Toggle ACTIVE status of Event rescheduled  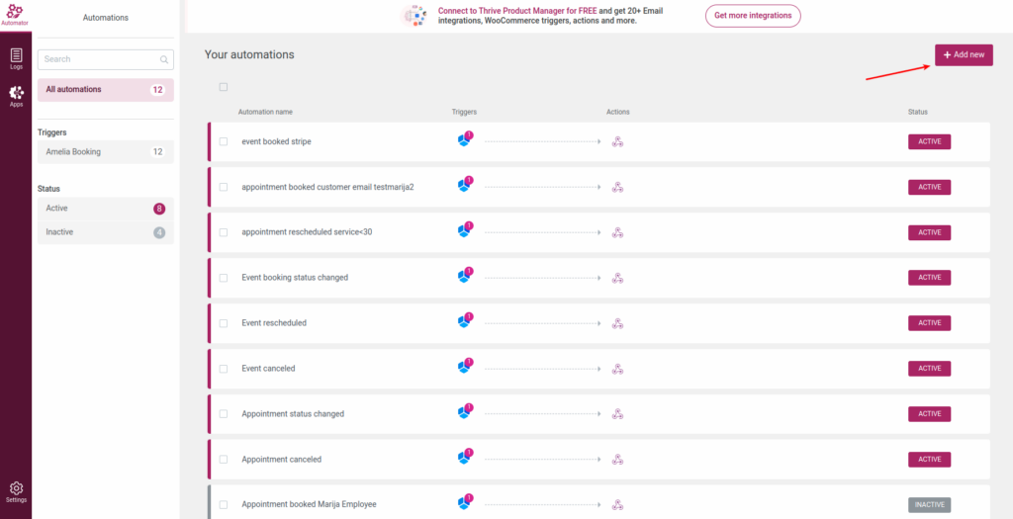[930, 322]
